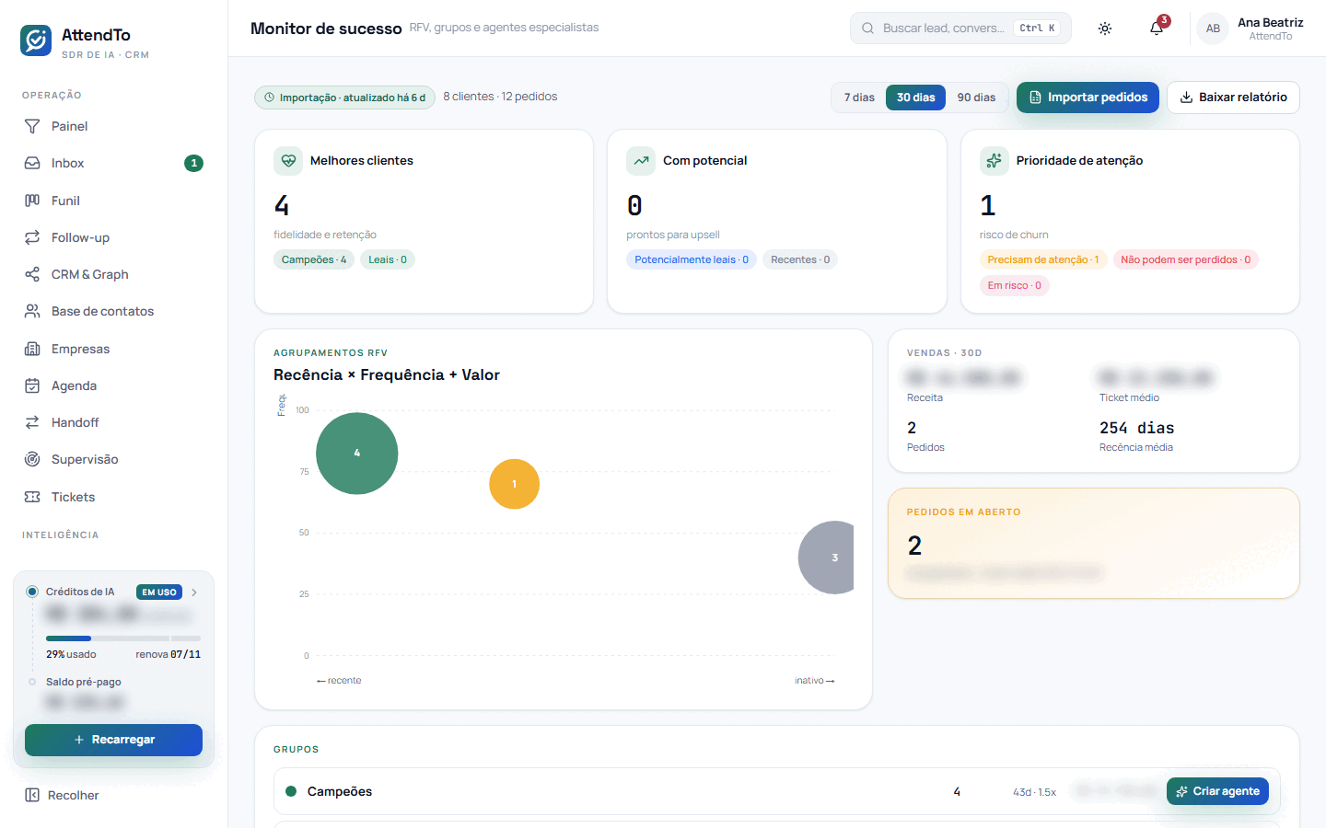Click the Ctrl K shortcut hint
1326x828 pixels.
(1037, 29)
